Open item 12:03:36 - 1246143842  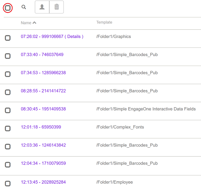[x=43, y=145]
